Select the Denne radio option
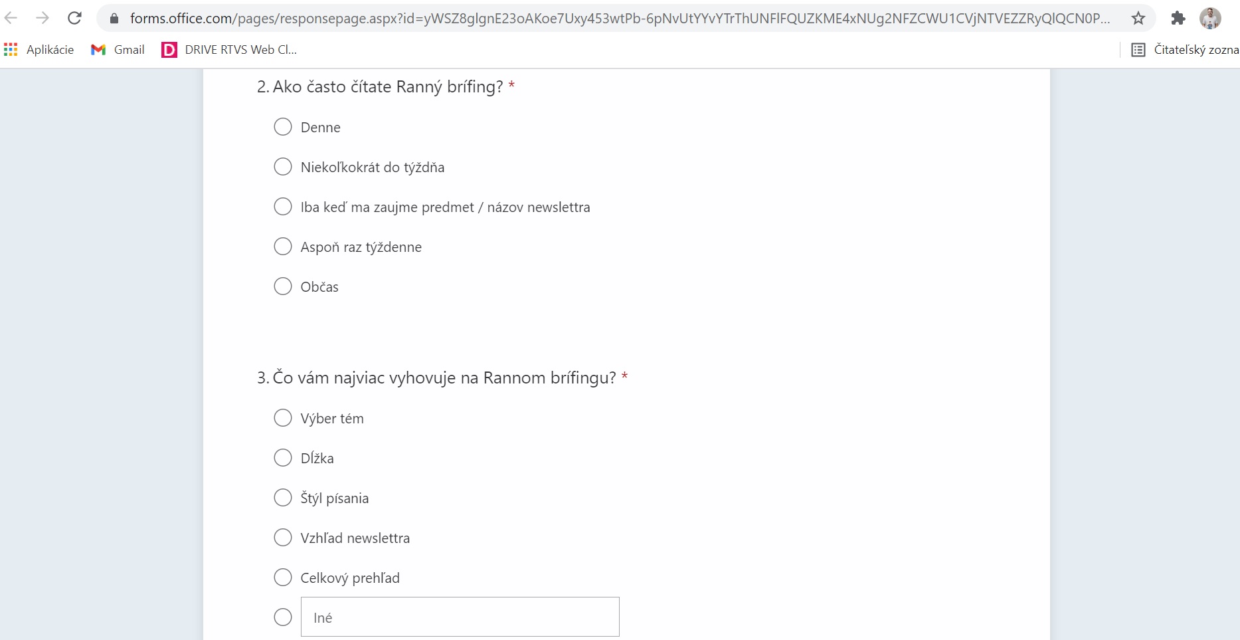Screen dimensions: 1240x640 [283, 127]
